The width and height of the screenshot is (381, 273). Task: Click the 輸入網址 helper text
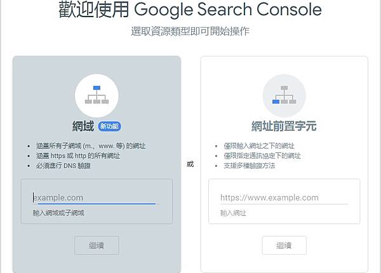point(233,213)
